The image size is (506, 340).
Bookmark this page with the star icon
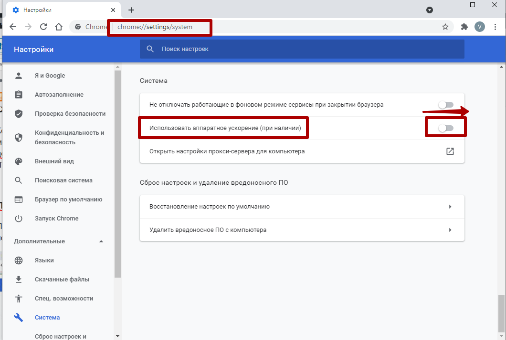pos(445,27)
